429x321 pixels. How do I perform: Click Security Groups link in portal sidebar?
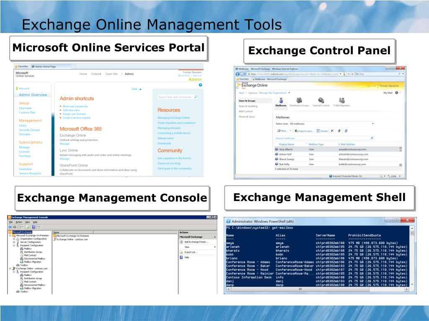click(x=29, y=130)
